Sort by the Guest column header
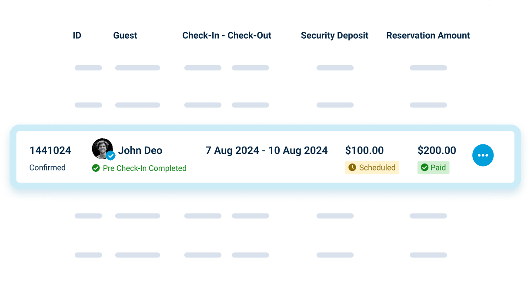Screen dimensions: 531x297 tap(125, 36)
